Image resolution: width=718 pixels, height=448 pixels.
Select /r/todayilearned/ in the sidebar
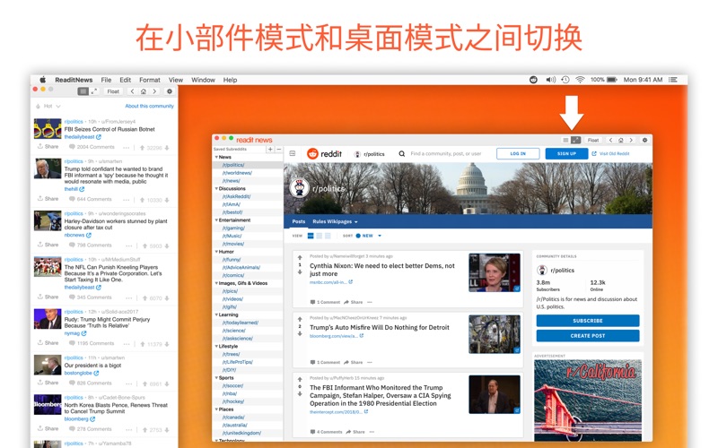(x=241, y=323)
